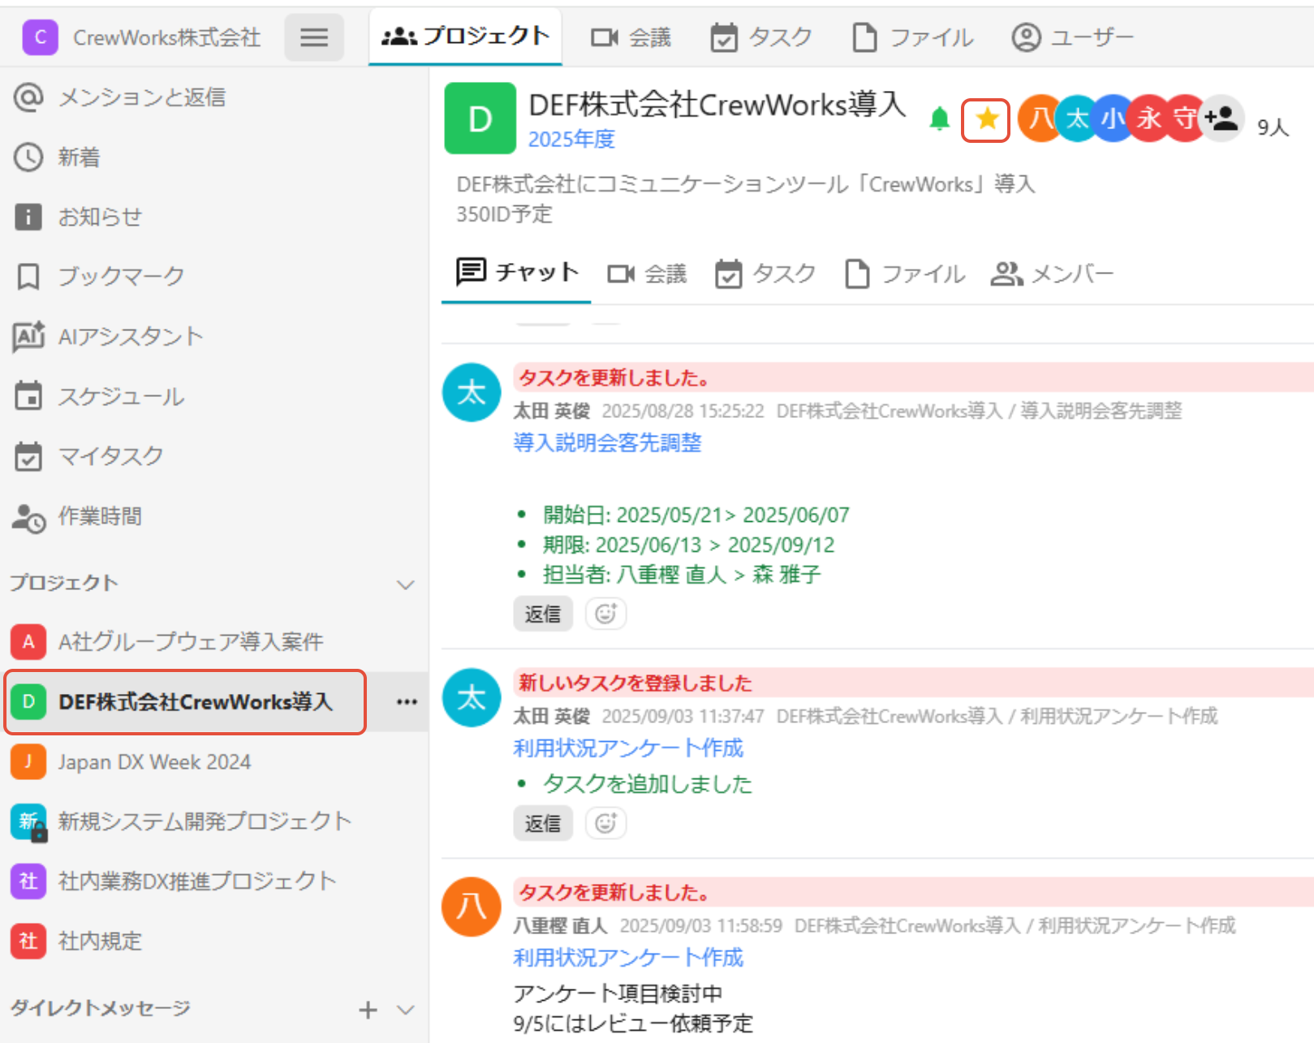Screen dimensions: 1314x1043
Task: Open the ファイル top navigation tab
Action: point(912,37)
